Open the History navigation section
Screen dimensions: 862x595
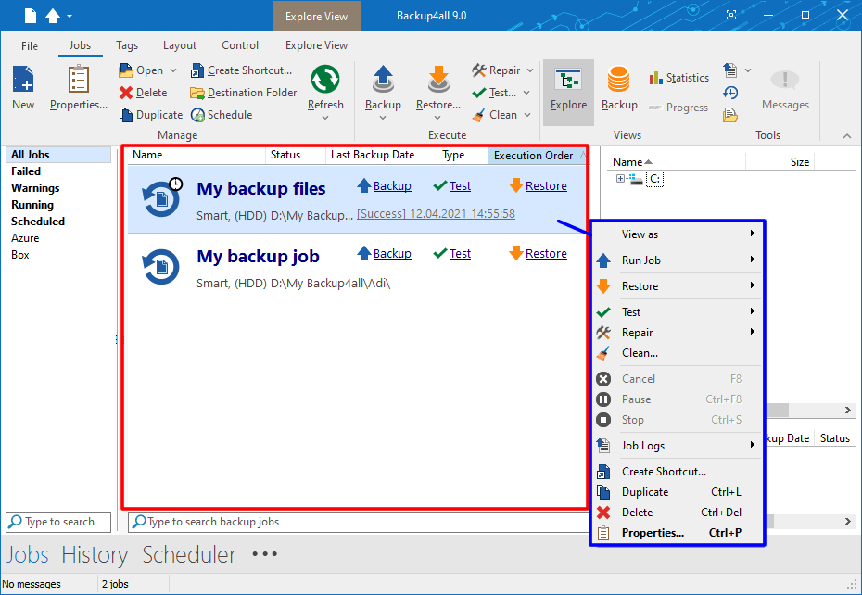point(95,554)
